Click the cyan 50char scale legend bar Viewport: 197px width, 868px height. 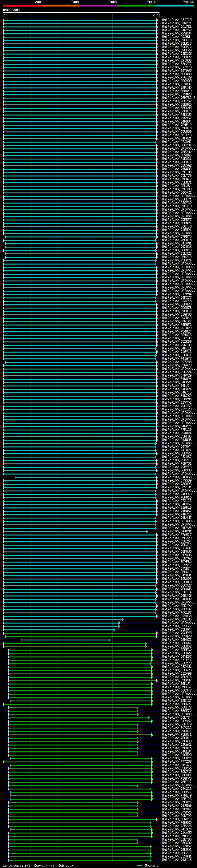pyautogui.click(x=140, y=865)
